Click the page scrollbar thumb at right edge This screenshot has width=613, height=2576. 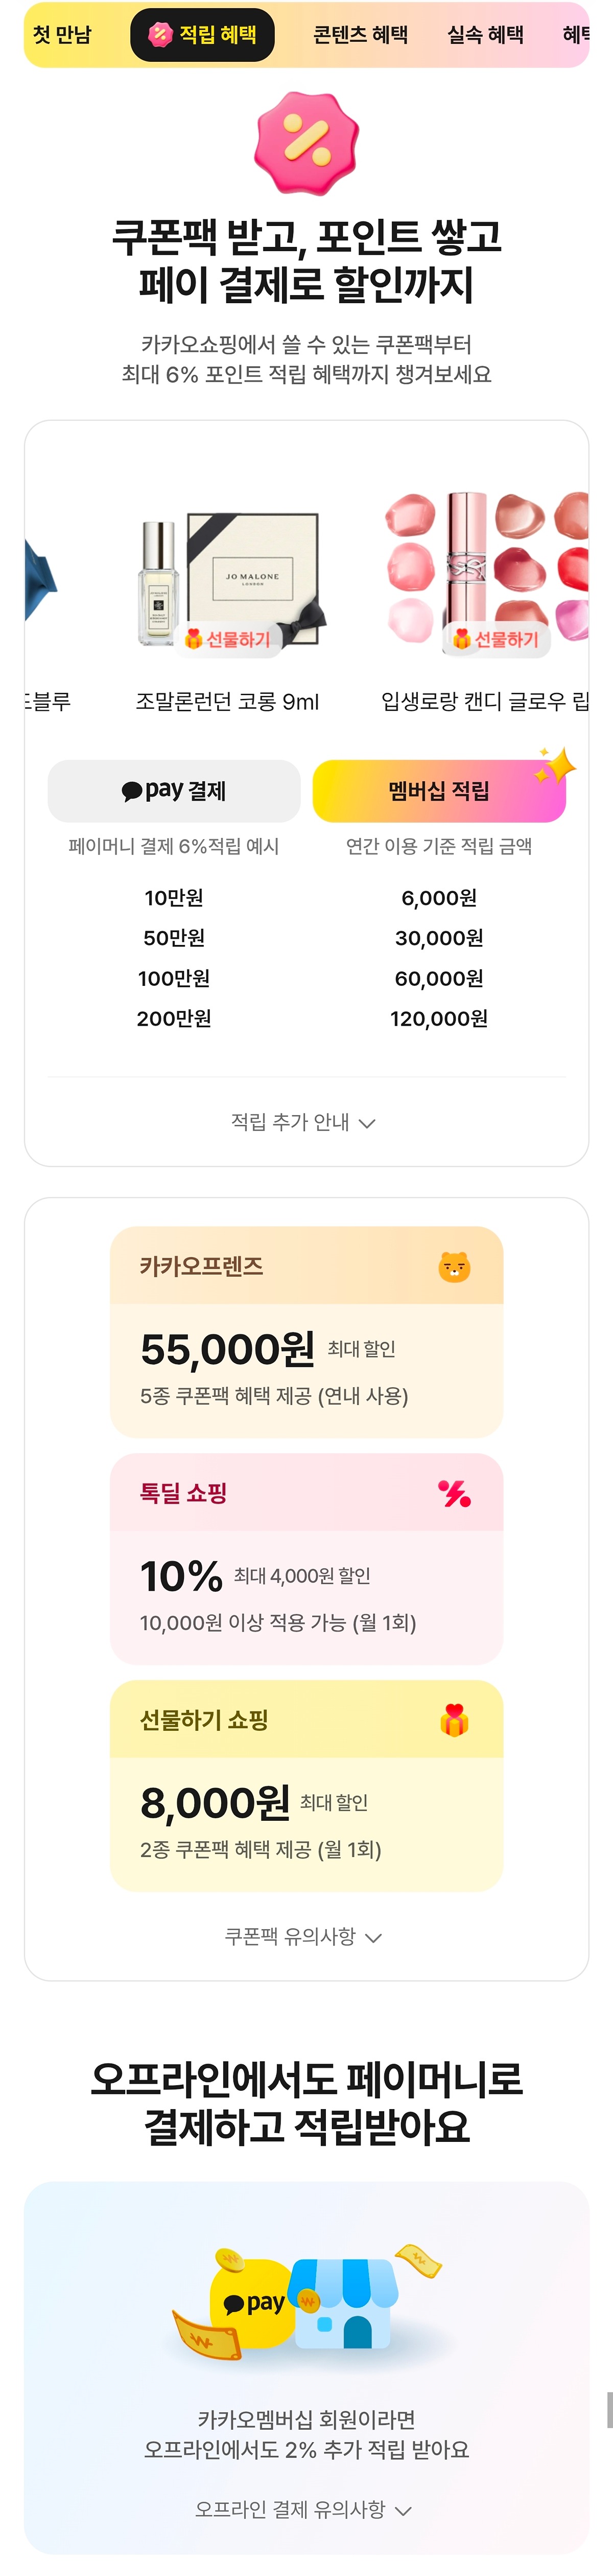[x=609, y=2410]
